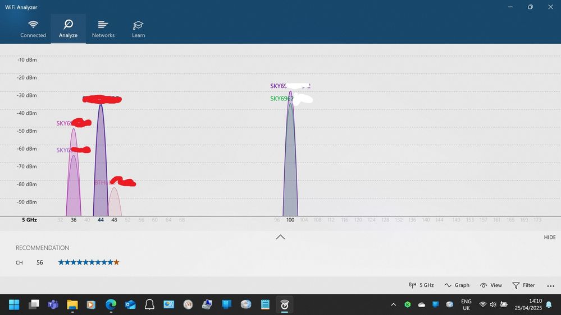
Task: Open the Notepad icon in the taskbar
Action: pos(265,305)
